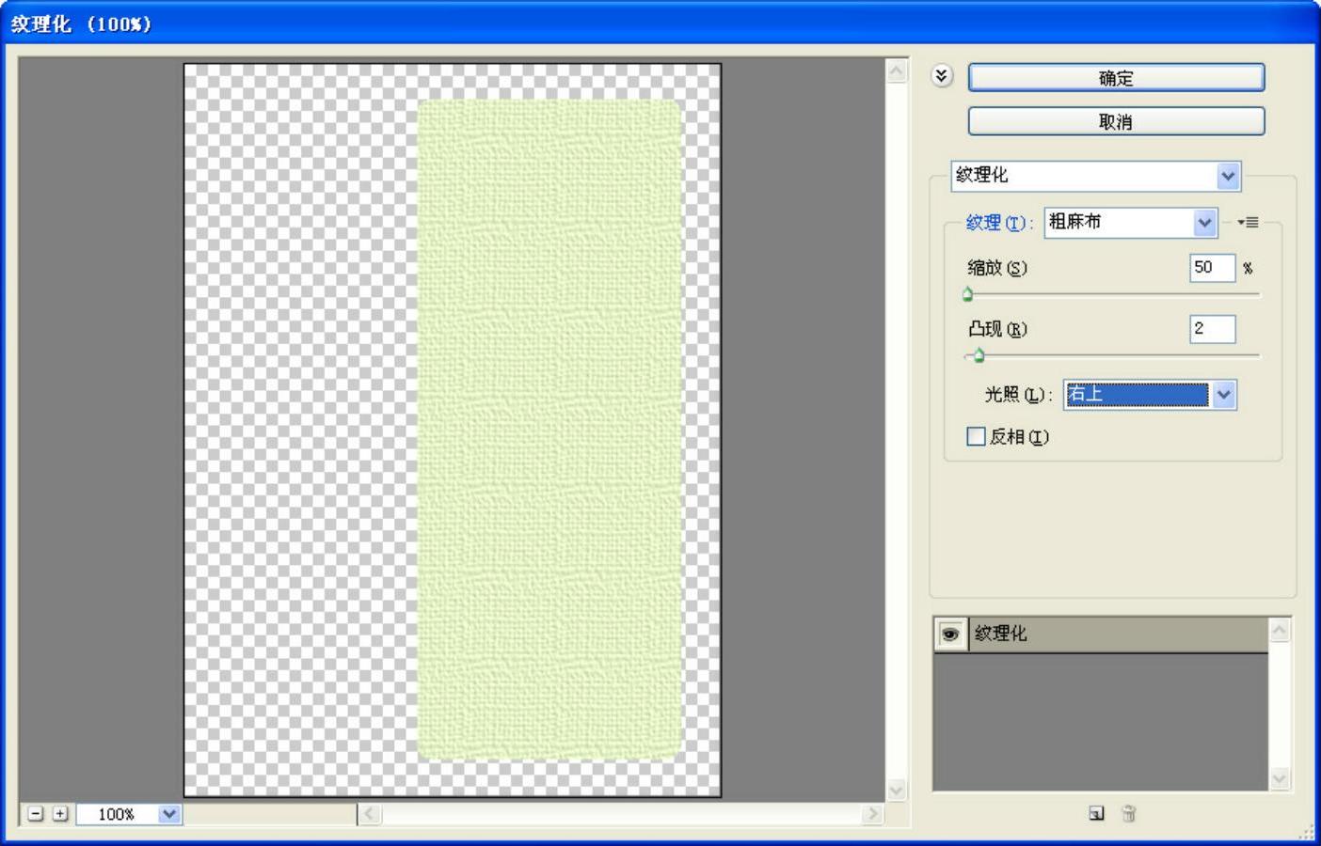The image size is (1321, 846).
Task: Click the delete effect layer trash icon
Action: click(x=1129, y=814)
